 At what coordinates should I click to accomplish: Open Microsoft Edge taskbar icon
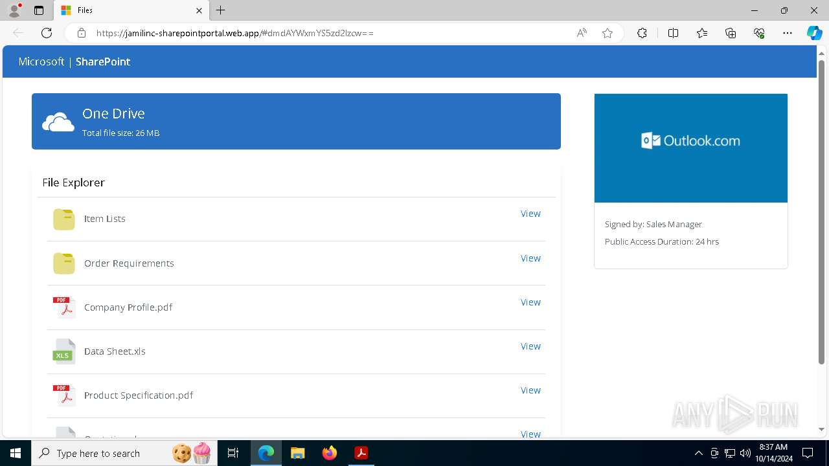(266, 453)
